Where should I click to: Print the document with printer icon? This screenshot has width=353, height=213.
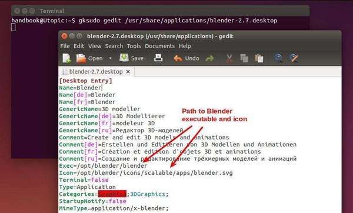[x=158, y=58]
